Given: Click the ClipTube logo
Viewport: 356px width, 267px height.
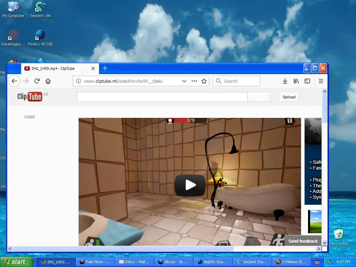Looking at the screenshot, I should (x=30, y=97).
